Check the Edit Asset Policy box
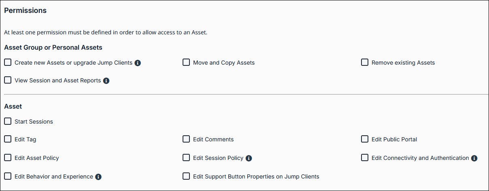489x191 pixels. 8,158
